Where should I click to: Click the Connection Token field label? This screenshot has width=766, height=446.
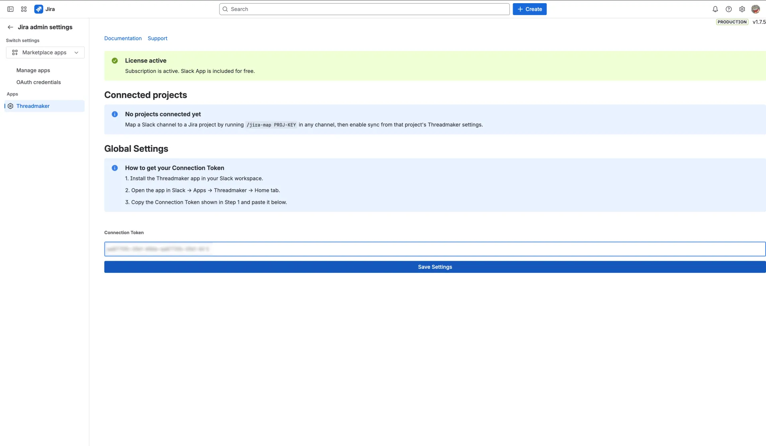click(124, 233)
